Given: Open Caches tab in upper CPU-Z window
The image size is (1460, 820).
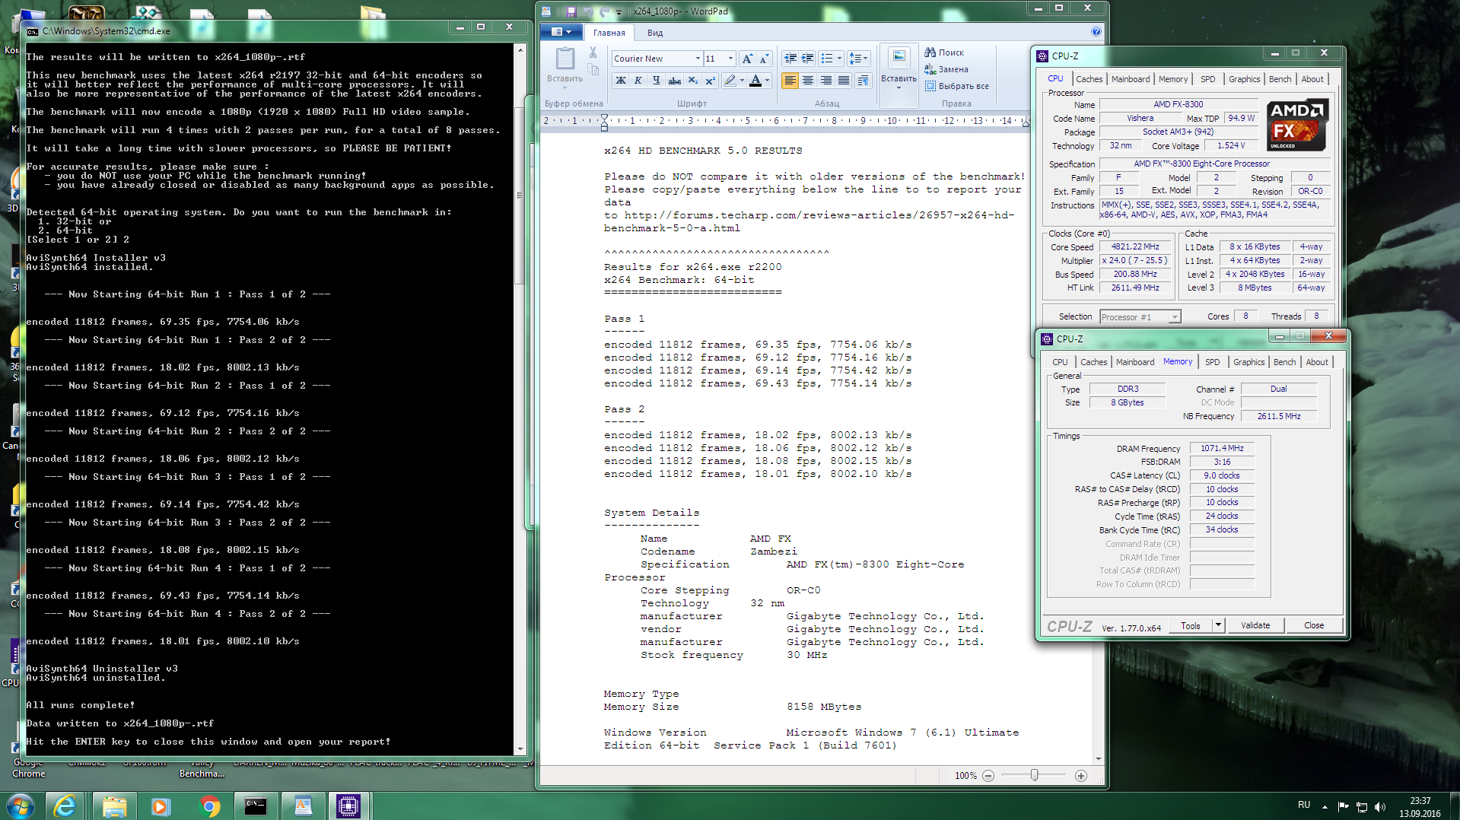Looking at the screenshot, I should click(x=1089, y=79).
